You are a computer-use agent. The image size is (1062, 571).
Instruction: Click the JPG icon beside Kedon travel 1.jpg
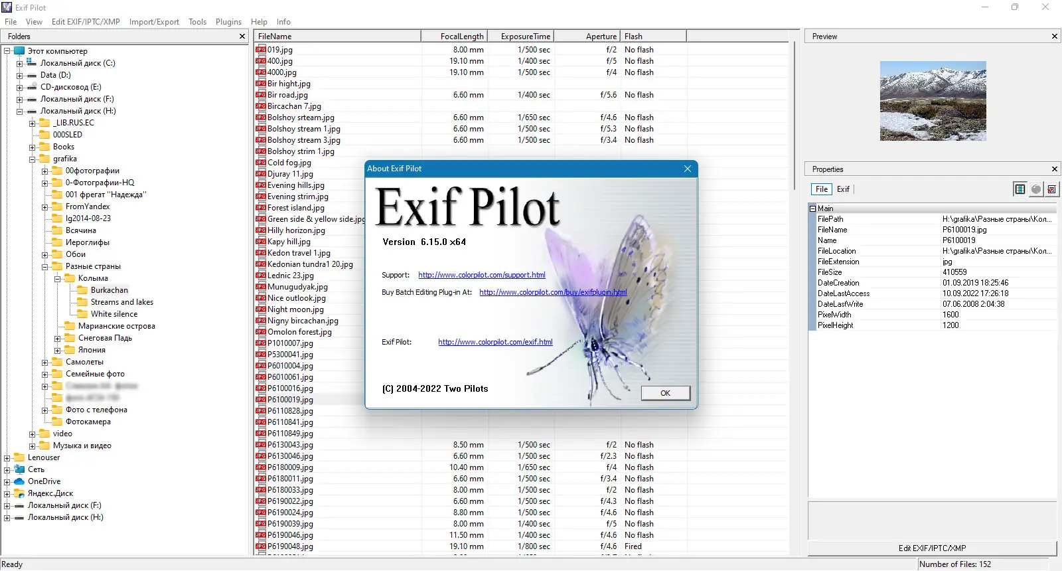click(x=261, y=253)
